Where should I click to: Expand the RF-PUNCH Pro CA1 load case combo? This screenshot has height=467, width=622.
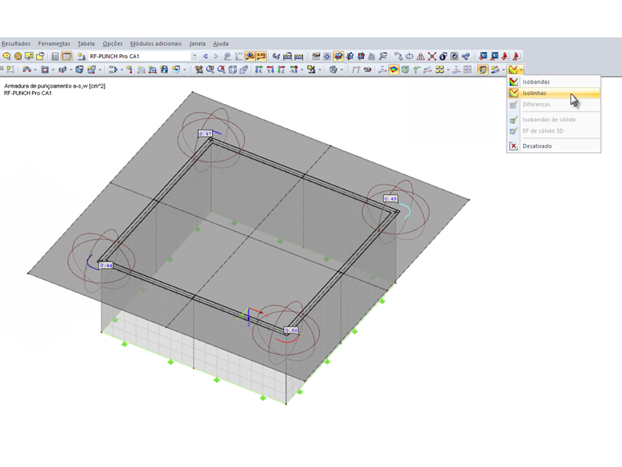point(195,56)
